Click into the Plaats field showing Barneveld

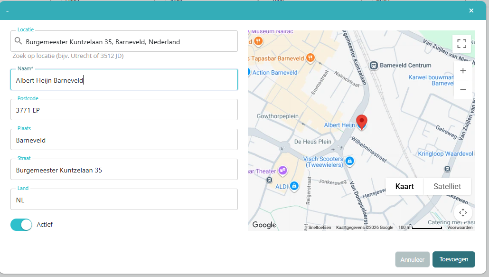[x=124, y=140]
